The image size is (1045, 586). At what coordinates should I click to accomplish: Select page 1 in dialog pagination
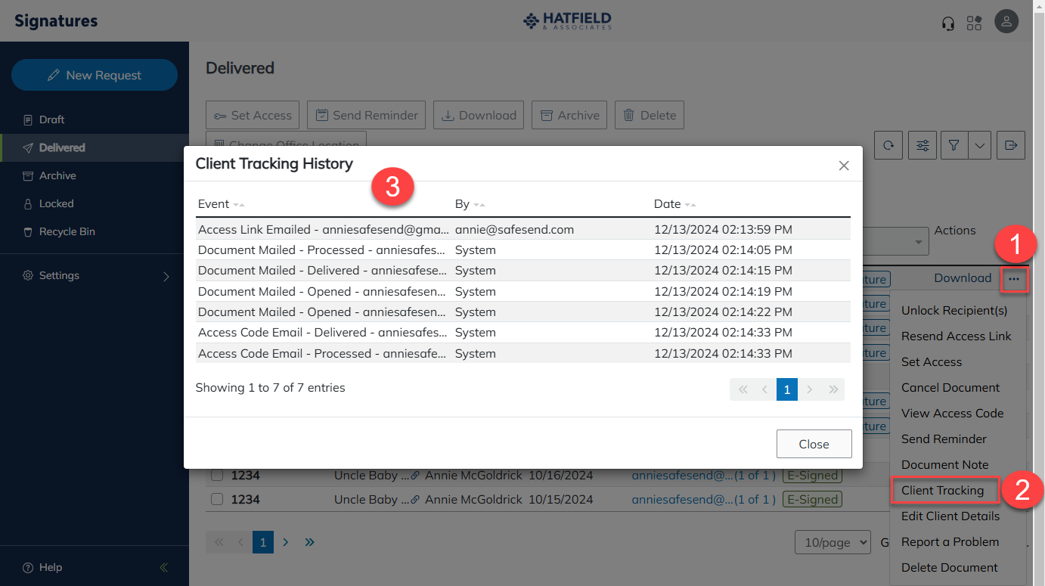coord(786,389)
